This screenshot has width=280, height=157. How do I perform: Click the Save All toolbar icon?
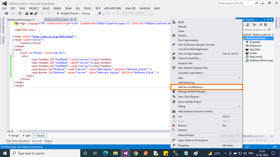point(36,13)
